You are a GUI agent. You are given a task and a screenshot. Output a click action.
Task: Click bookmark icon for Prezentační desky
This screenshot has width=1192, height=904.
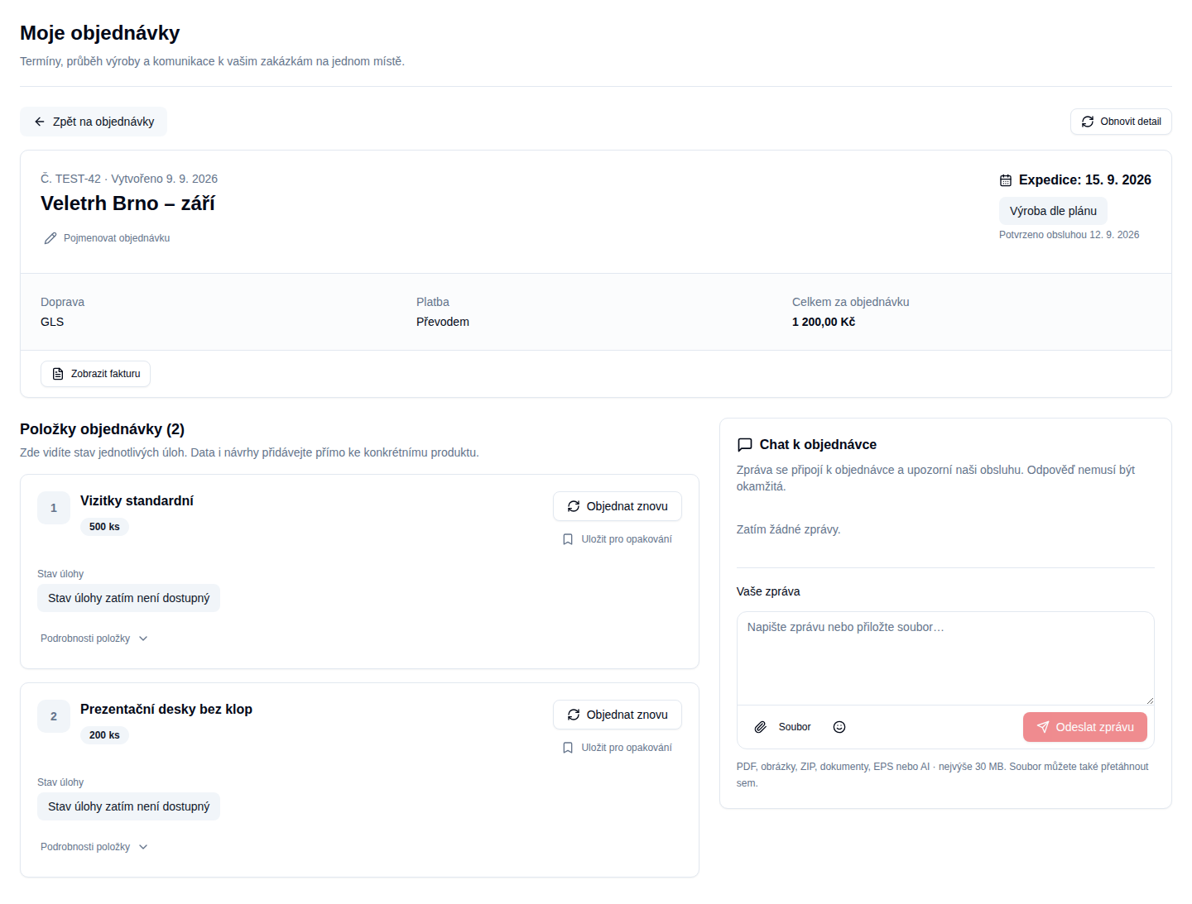pos(568,748)
